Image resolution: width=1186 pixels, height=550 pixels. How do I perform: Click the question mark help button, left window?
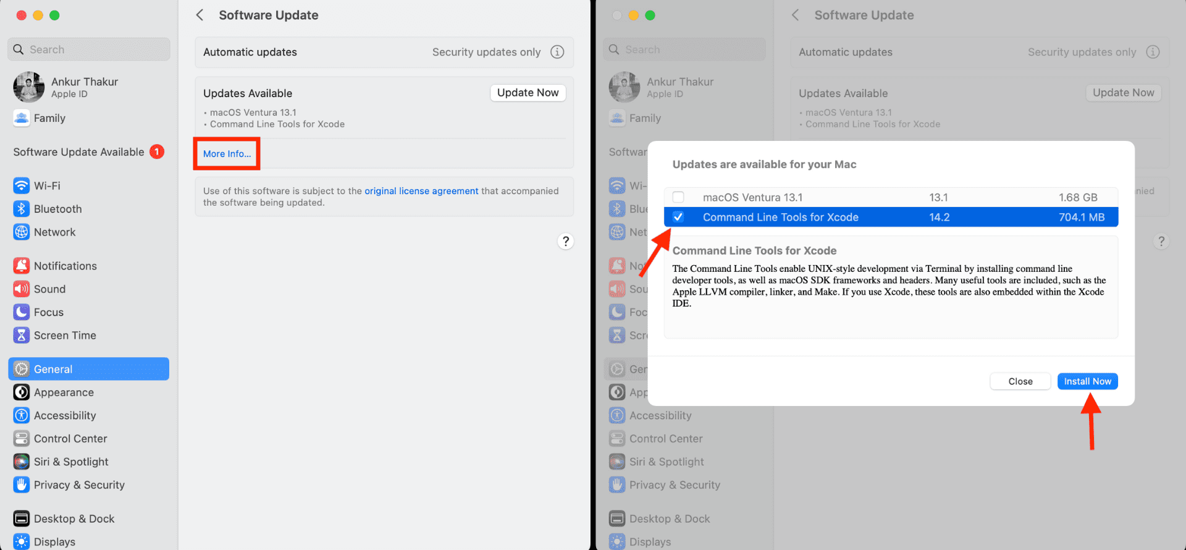[x=565, y=241]
